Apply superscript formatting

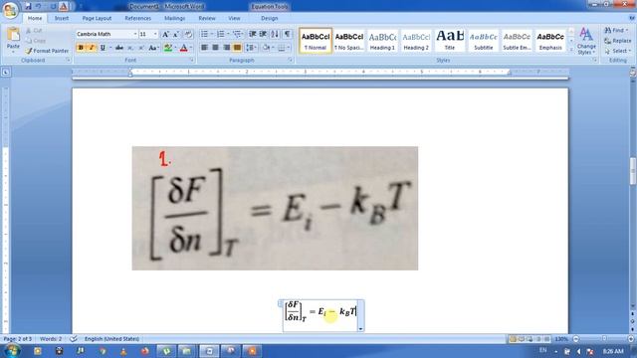tap(141, 48)
